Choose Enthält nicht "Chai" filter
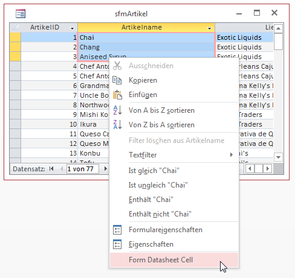Screen dimensions: 295x278 pyautogui.click(x=174, y=214)
